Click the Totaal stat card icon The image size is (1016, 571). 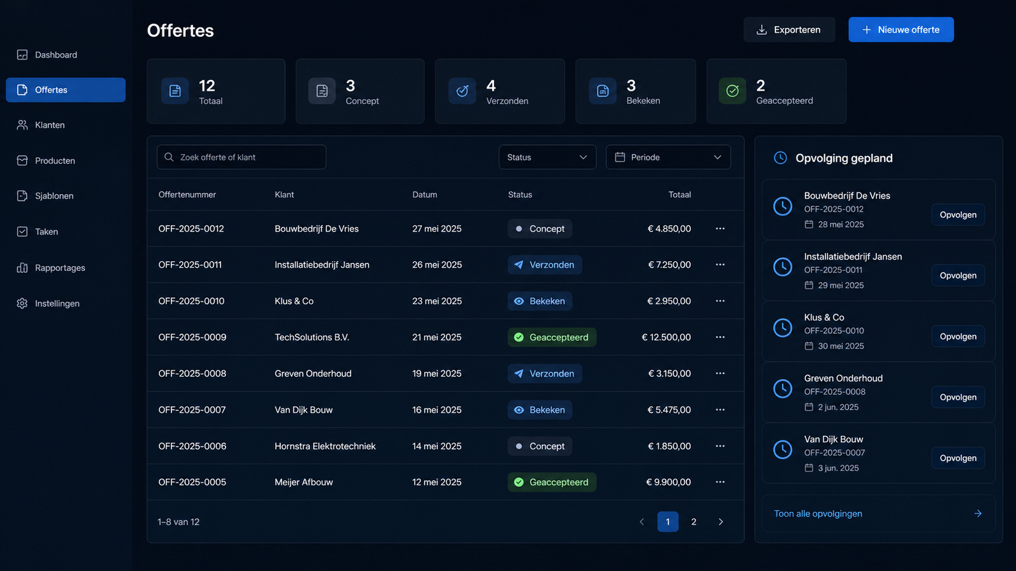tap(175, 91)
